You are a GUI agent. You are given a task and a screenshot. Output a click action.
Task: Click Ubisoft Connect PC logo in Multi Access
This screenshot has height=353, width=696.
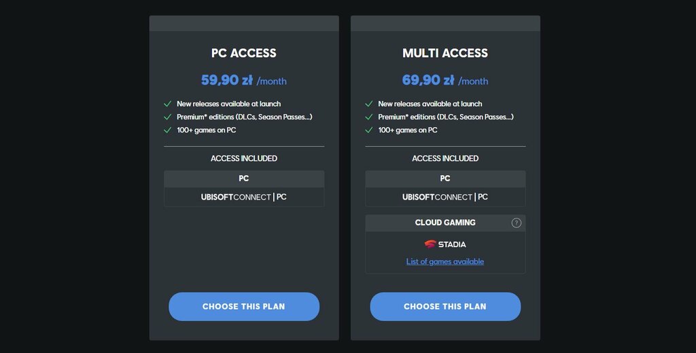click(x=445, y=197)
